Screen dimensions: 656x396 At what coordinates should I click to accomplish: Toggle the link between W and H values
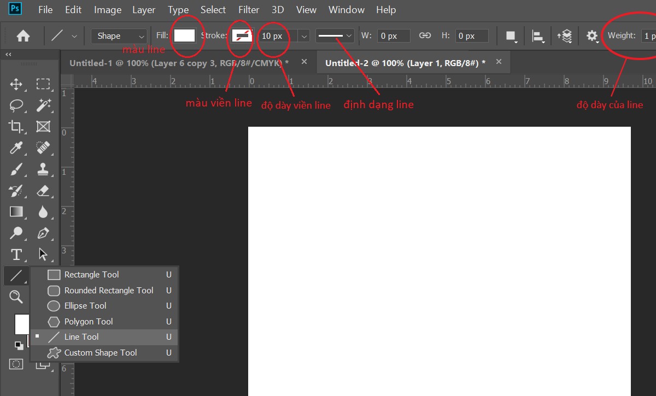[x=425, y=36]
